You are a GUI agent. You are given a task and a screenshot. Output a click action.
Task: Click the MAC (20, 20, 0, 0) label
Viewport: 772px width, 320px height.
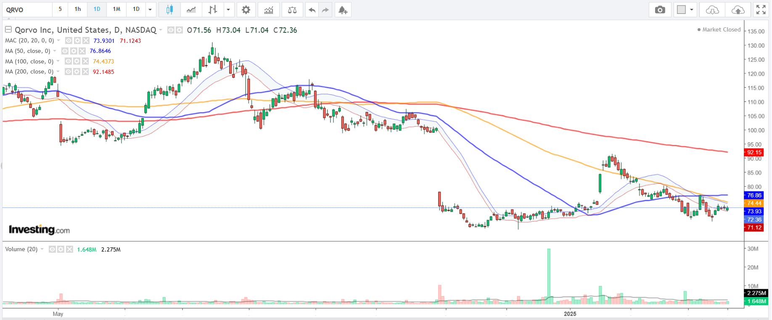click(29, 41)
